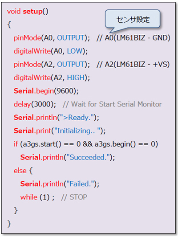Click the Serial.begin(9600) line
Image resolution: width=178 pixels, height=237 pixels.
(46, 91)
